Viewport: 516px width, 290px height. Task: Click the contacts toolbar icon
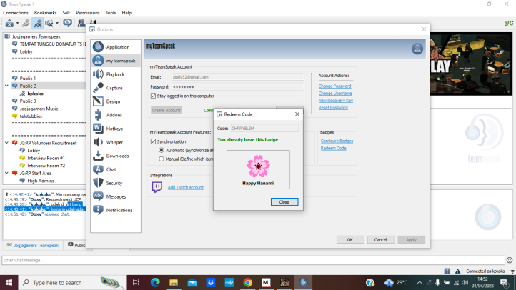coord(81,23)
